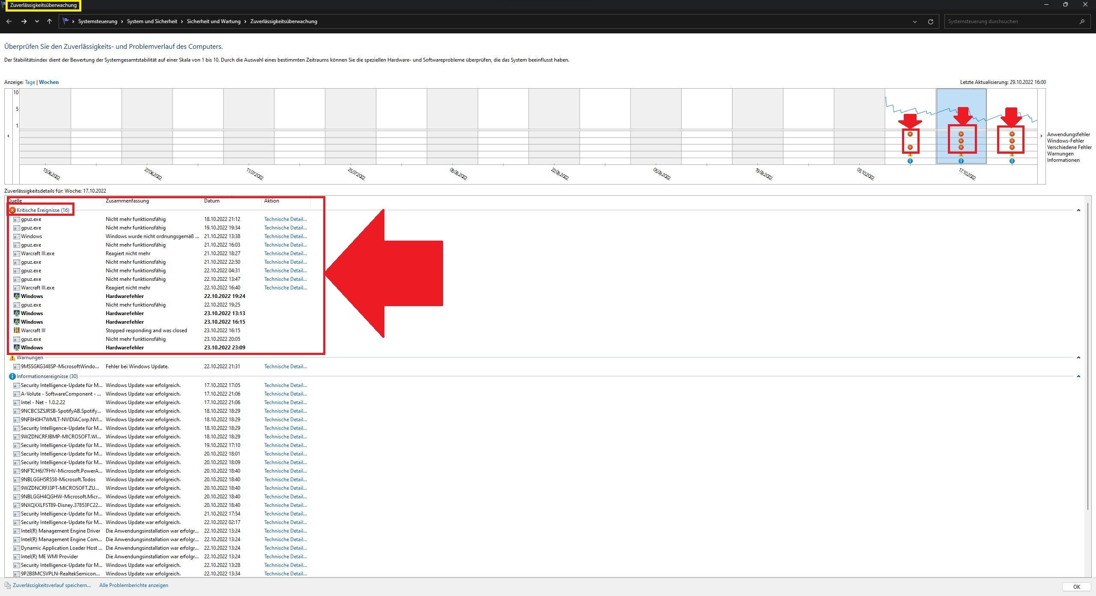Click Windows icon in the 21.10.2022 13:38 row
This screenshot has width=1096, height=596.
(x=17, y=236)
